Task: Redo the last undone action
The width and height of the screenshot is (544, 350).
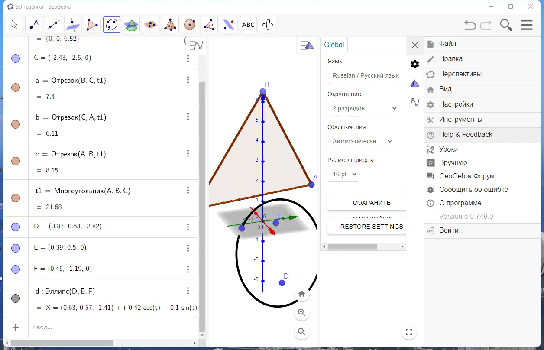Action: click(486, 25)
